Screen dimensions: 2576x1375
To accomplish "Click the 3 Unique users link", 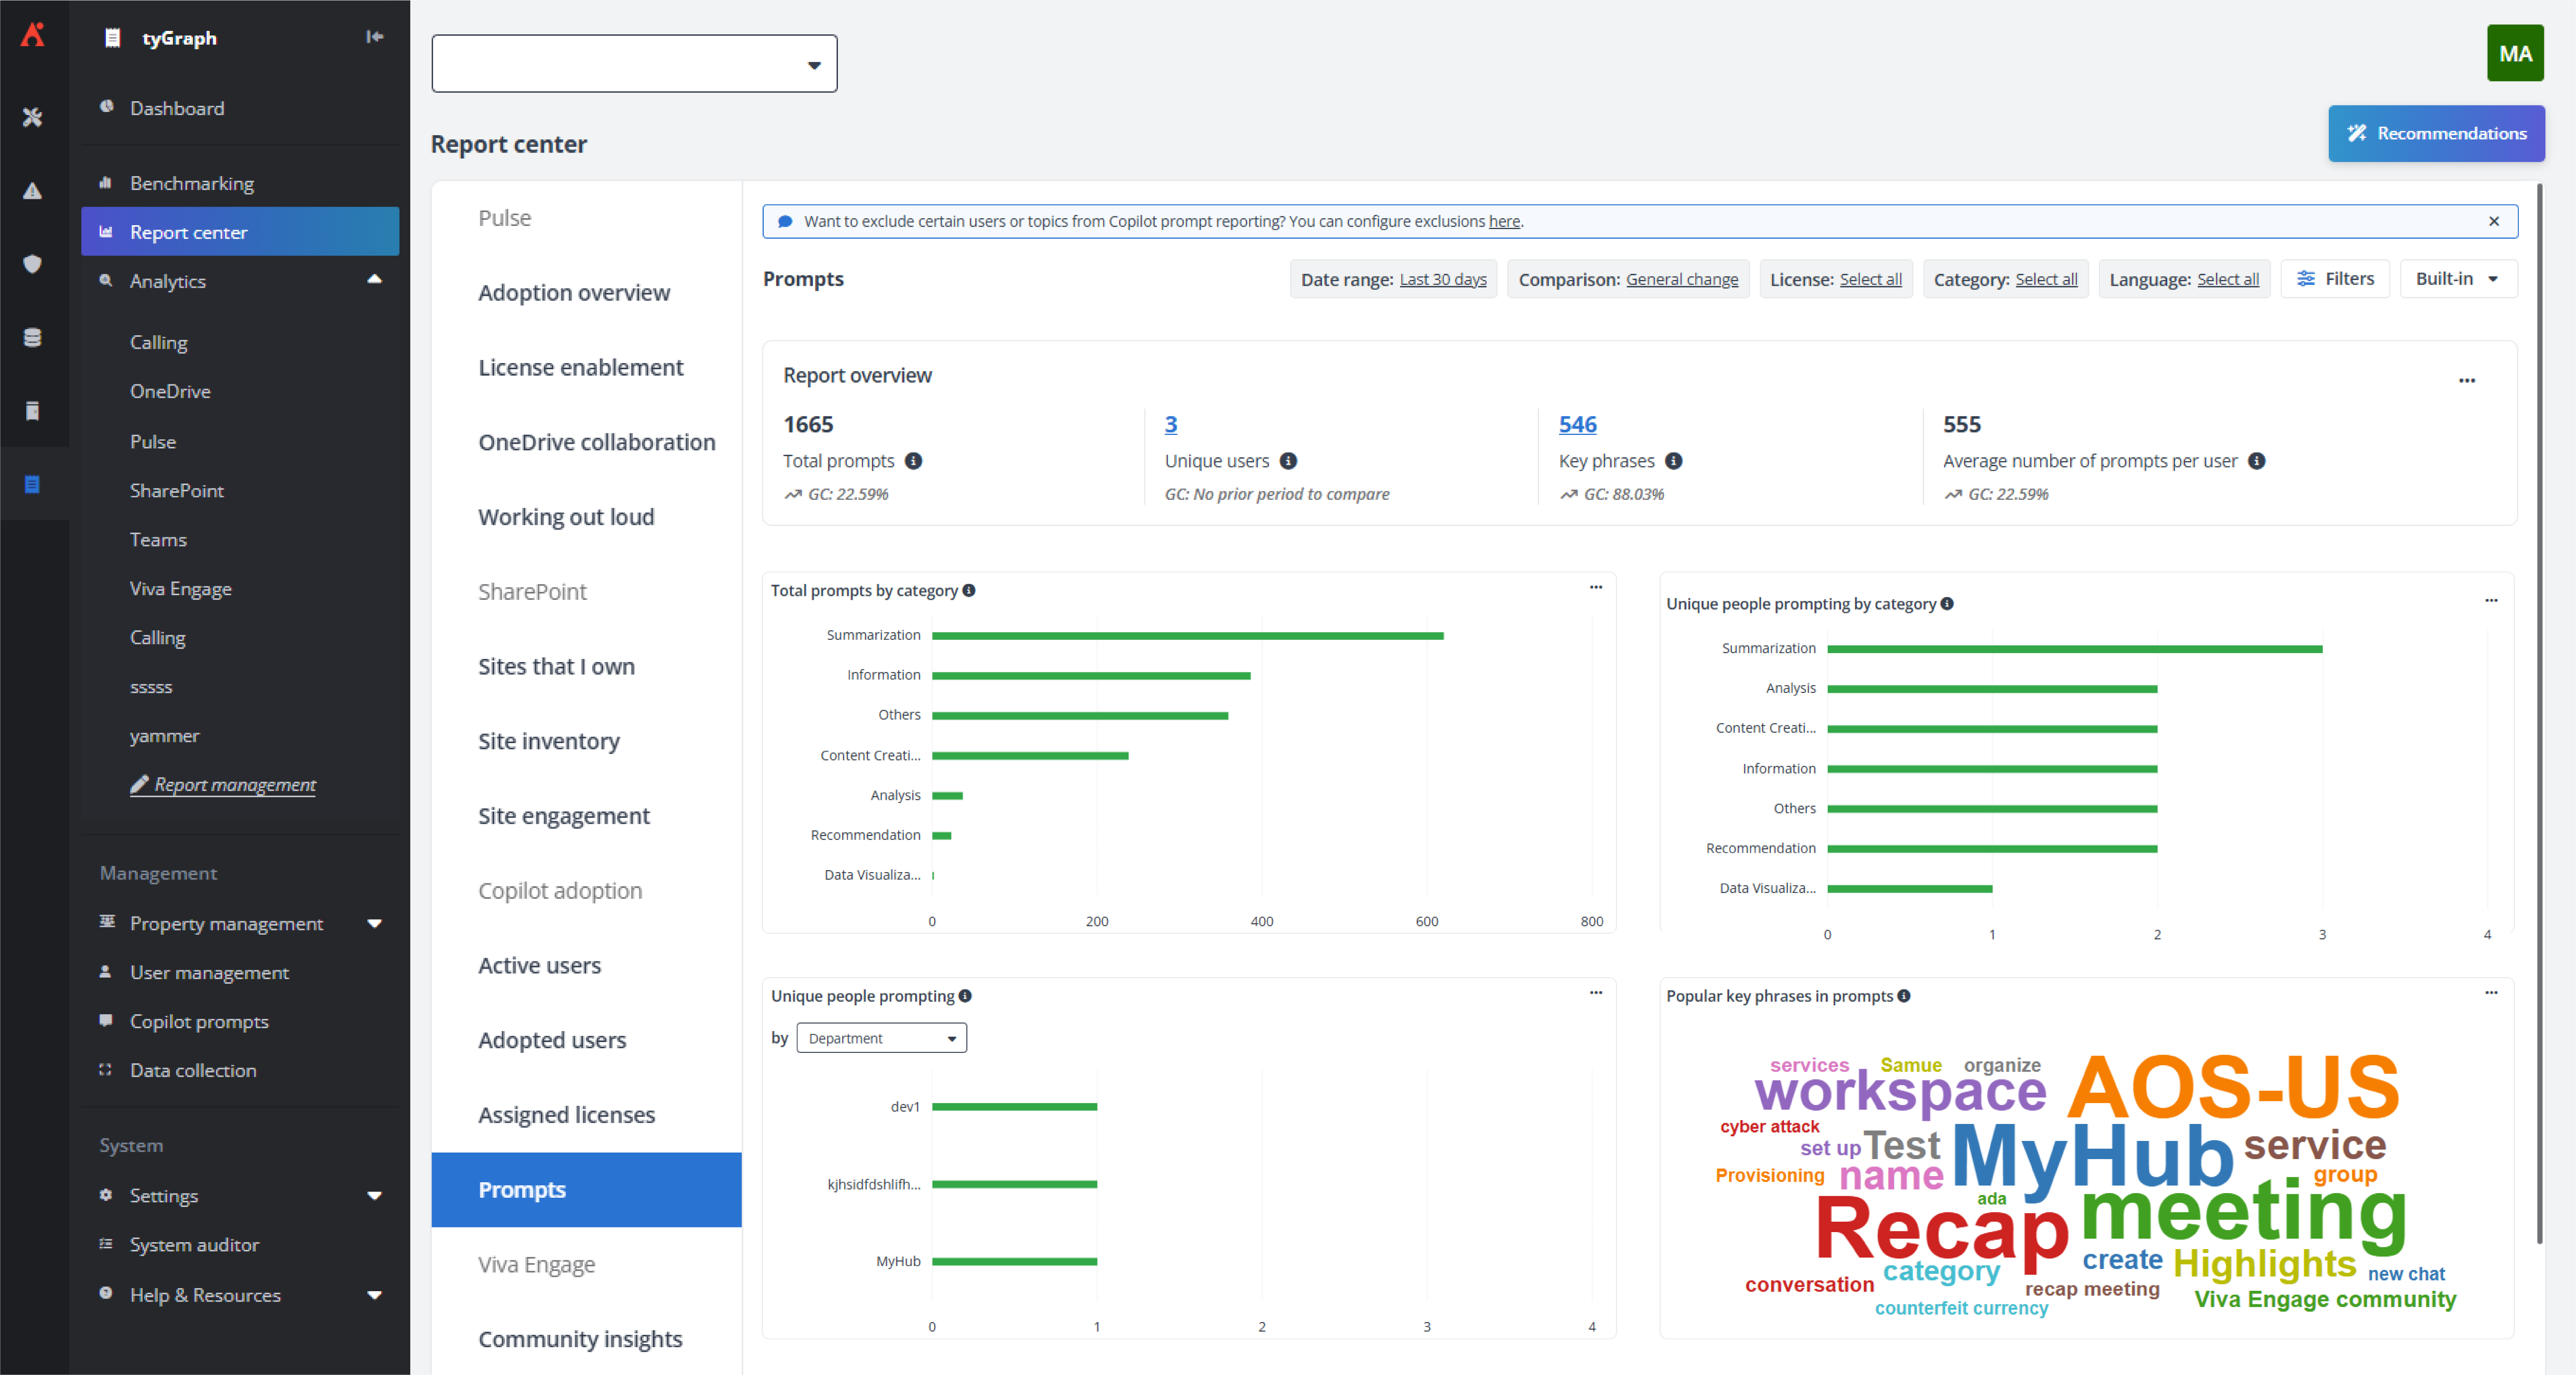I will click(x=1170, y=424).
